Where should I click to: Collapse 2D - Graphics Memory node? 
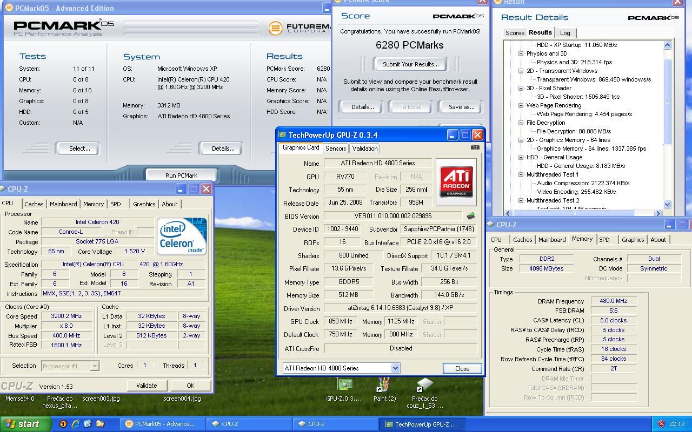[521, 140]
